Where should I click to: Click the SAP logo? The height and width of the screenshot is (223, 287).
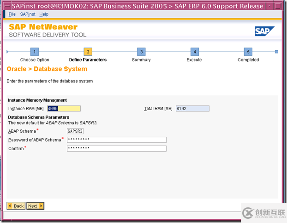coord(264,31)
